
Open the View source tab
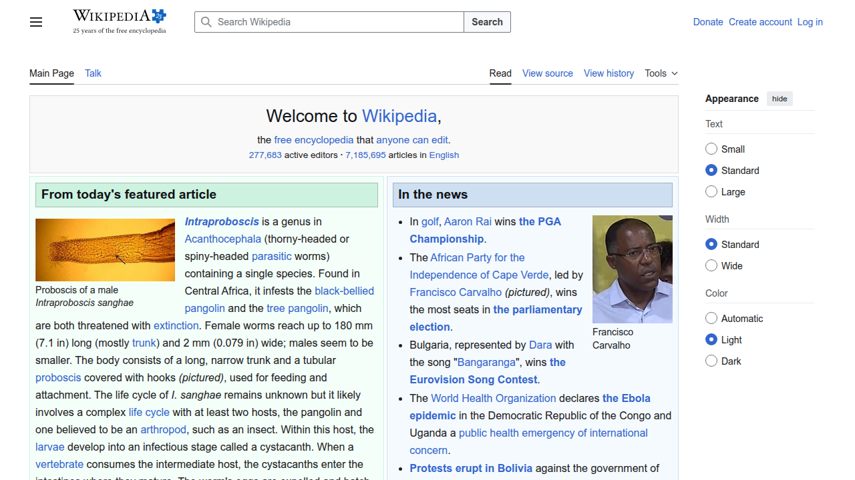click(x=548, y=73)
